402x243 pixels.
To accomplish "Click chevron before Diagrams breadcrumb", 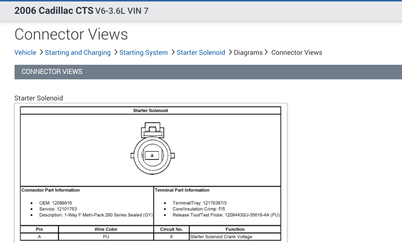I will [230, 53].
